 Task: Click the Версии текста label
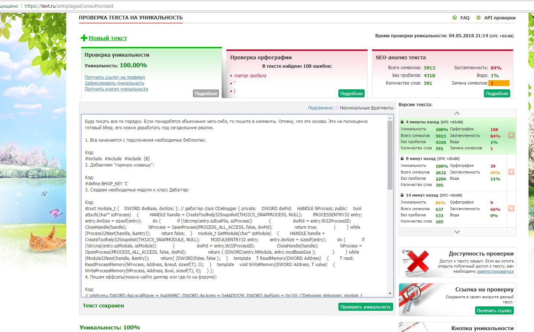pyautogui.click(x=415, y=105)
